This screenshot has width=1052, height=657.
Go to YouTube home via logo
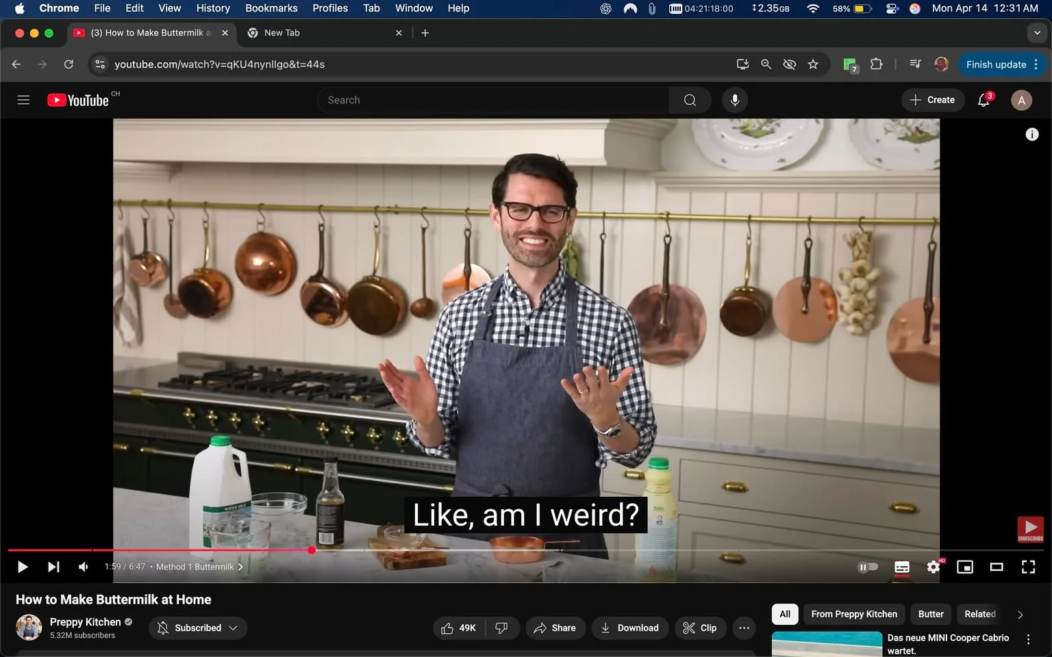coord(78,100)
